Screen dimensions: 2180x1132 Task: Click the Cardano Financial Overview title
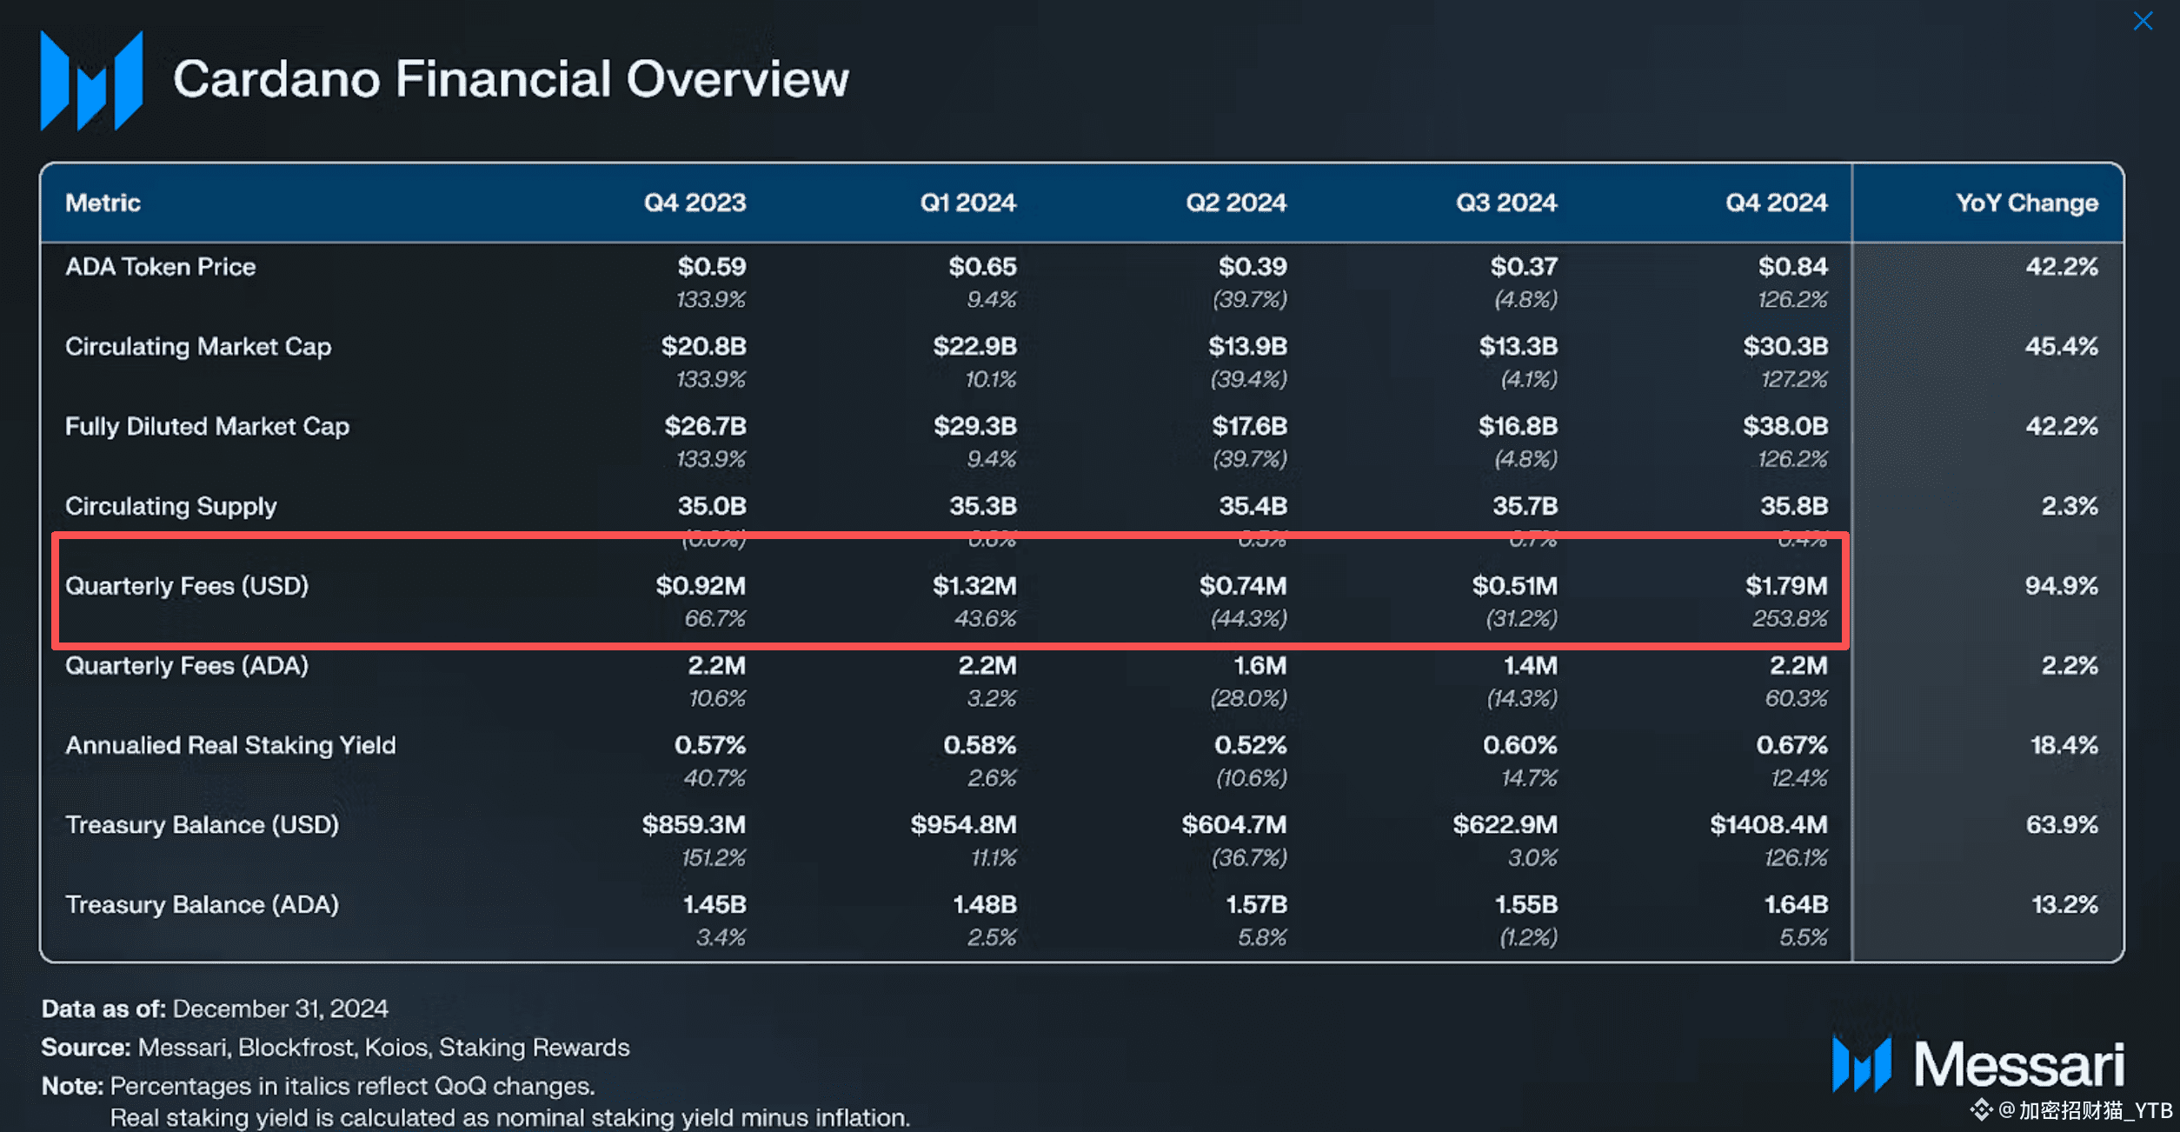(x=510, y=79)
